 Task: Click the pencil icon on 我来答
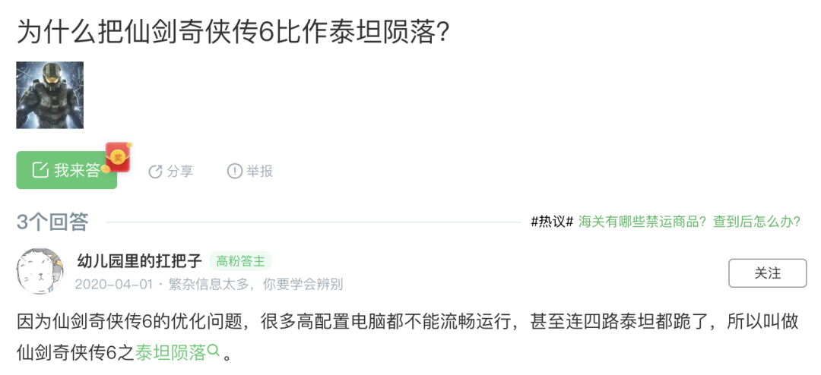point(40,171)
